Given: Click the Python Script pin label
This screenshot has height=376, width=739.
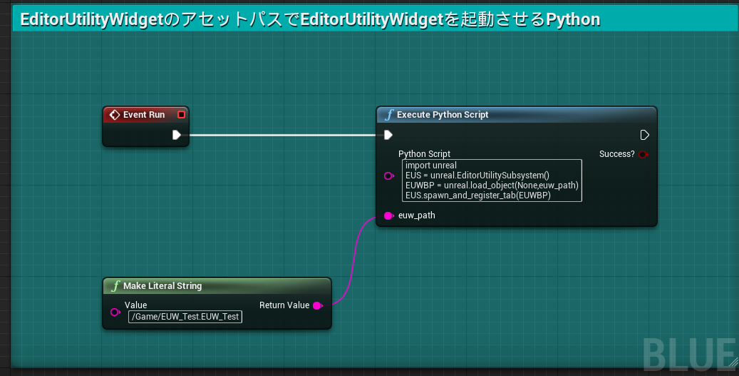Looking at the screenshot, I should pyautogui.click(x=424, y=154).
